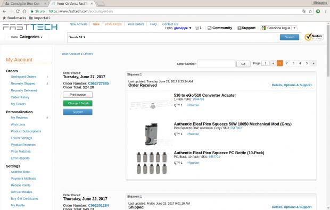Open the Price Drops menu item
330x210 pixels.
click(113, 24)
